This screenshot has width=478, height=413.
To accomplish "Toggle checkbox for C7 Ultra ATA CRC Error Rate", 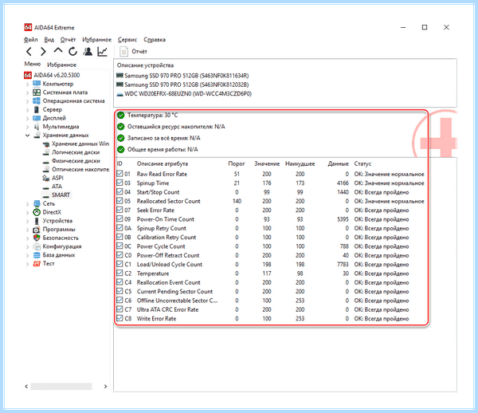I will click(x=119, y=309).
